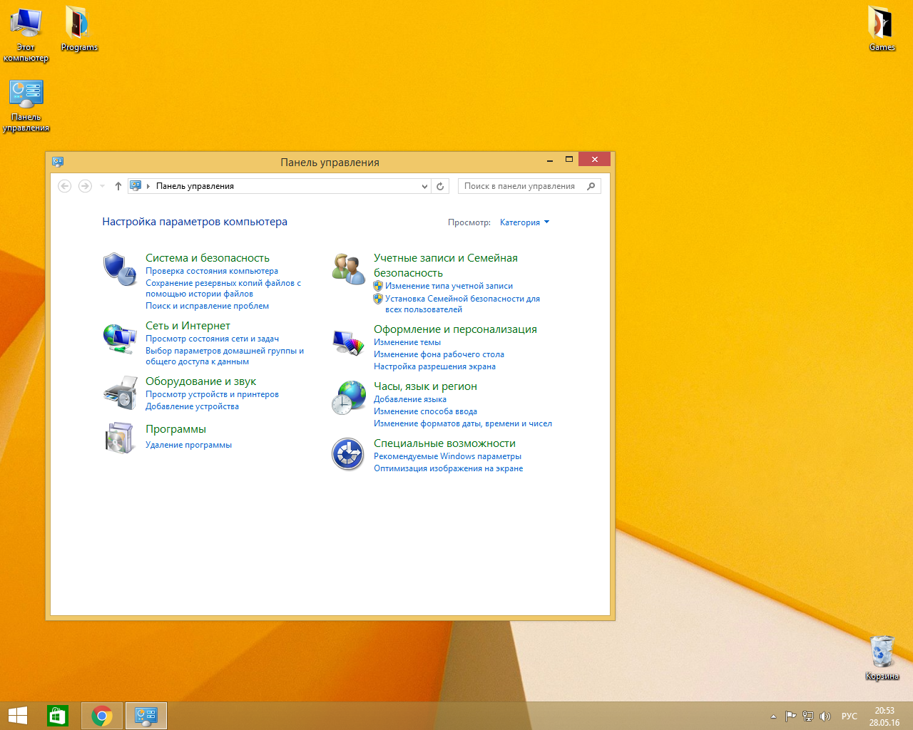Image resolution: width=913 pixels, height=730 pixels.
Task: Click the Programs category icon
Action: 119,437
